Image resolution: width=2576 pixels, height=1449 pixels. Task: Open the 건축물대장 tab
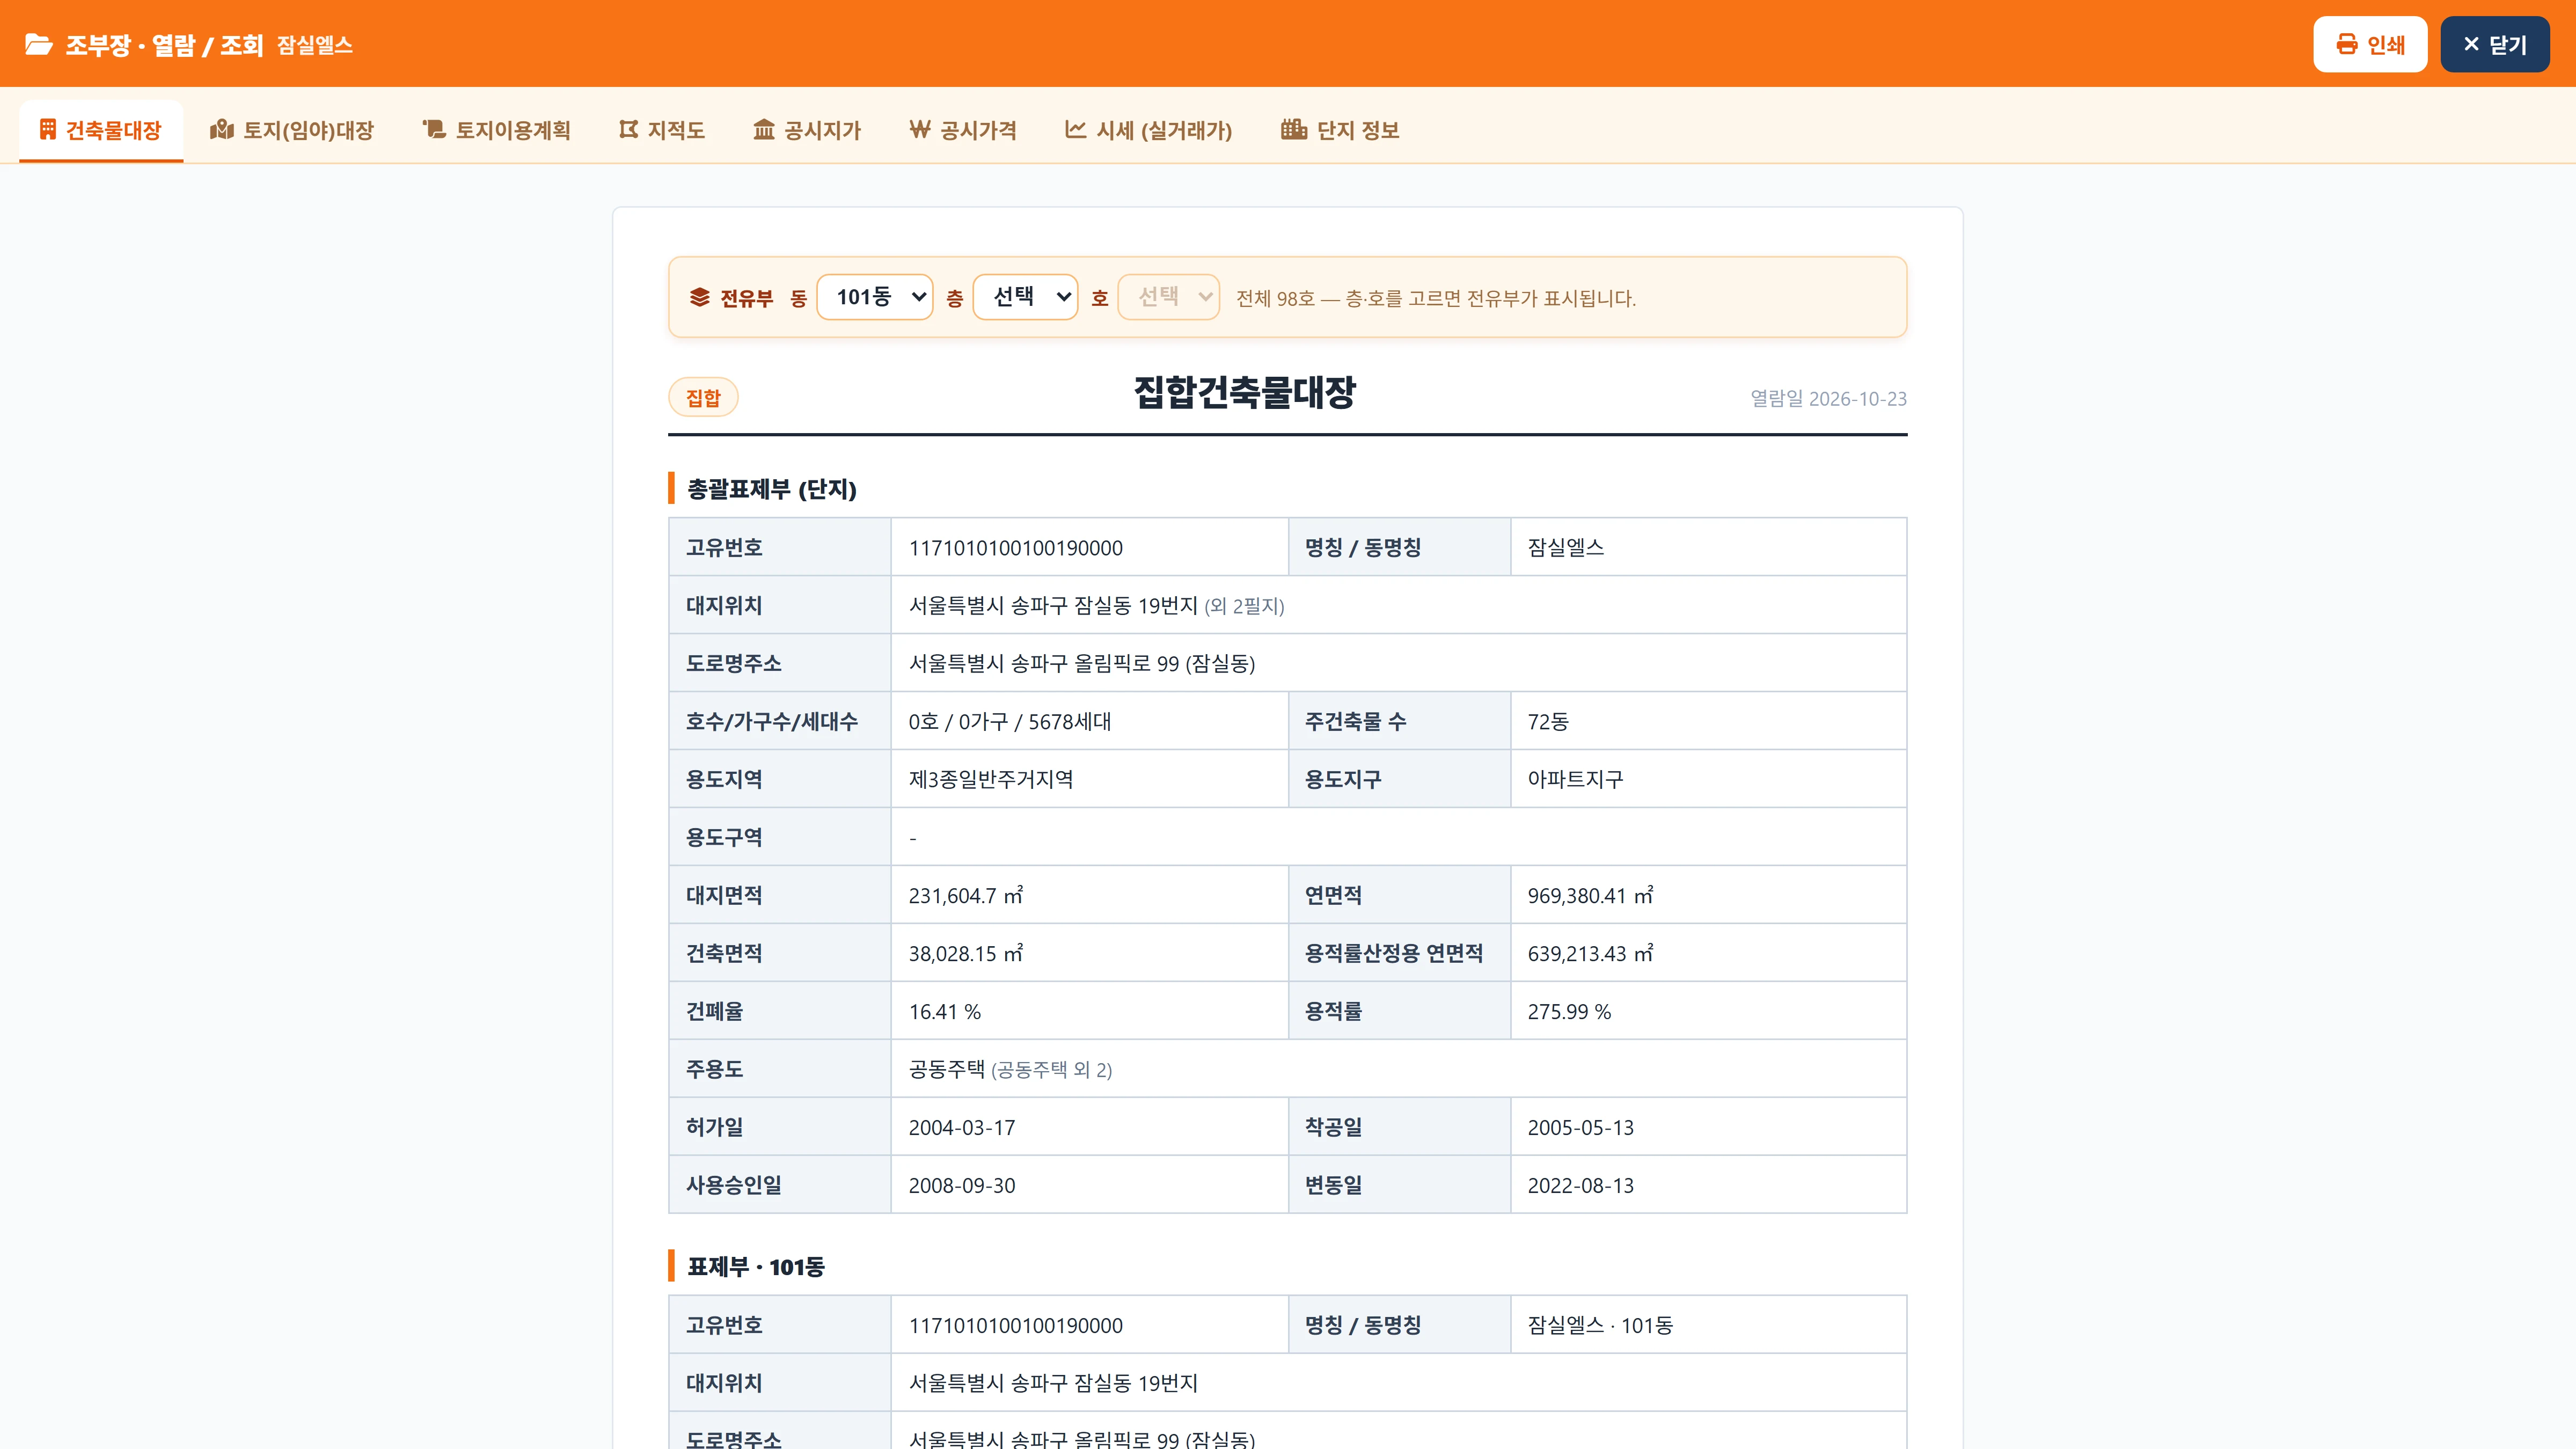[101, 130]
